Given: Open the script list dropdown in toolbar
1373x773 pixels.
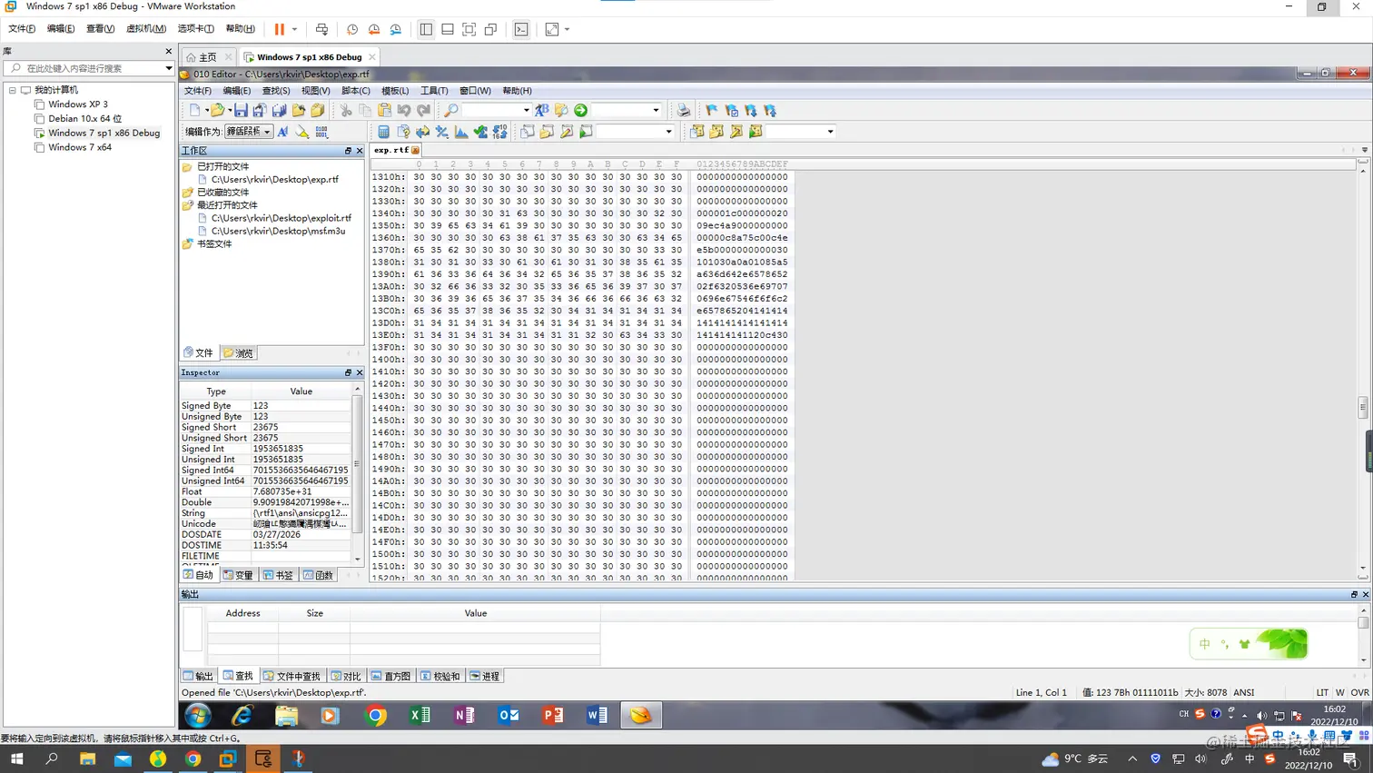Looking at the screenshot, I should [x=669, y=132].
